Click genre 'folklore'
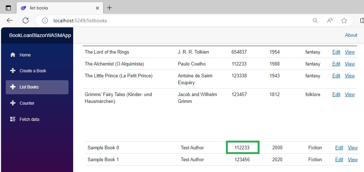Viewport: 364px width, 172px height. (313, 94)
